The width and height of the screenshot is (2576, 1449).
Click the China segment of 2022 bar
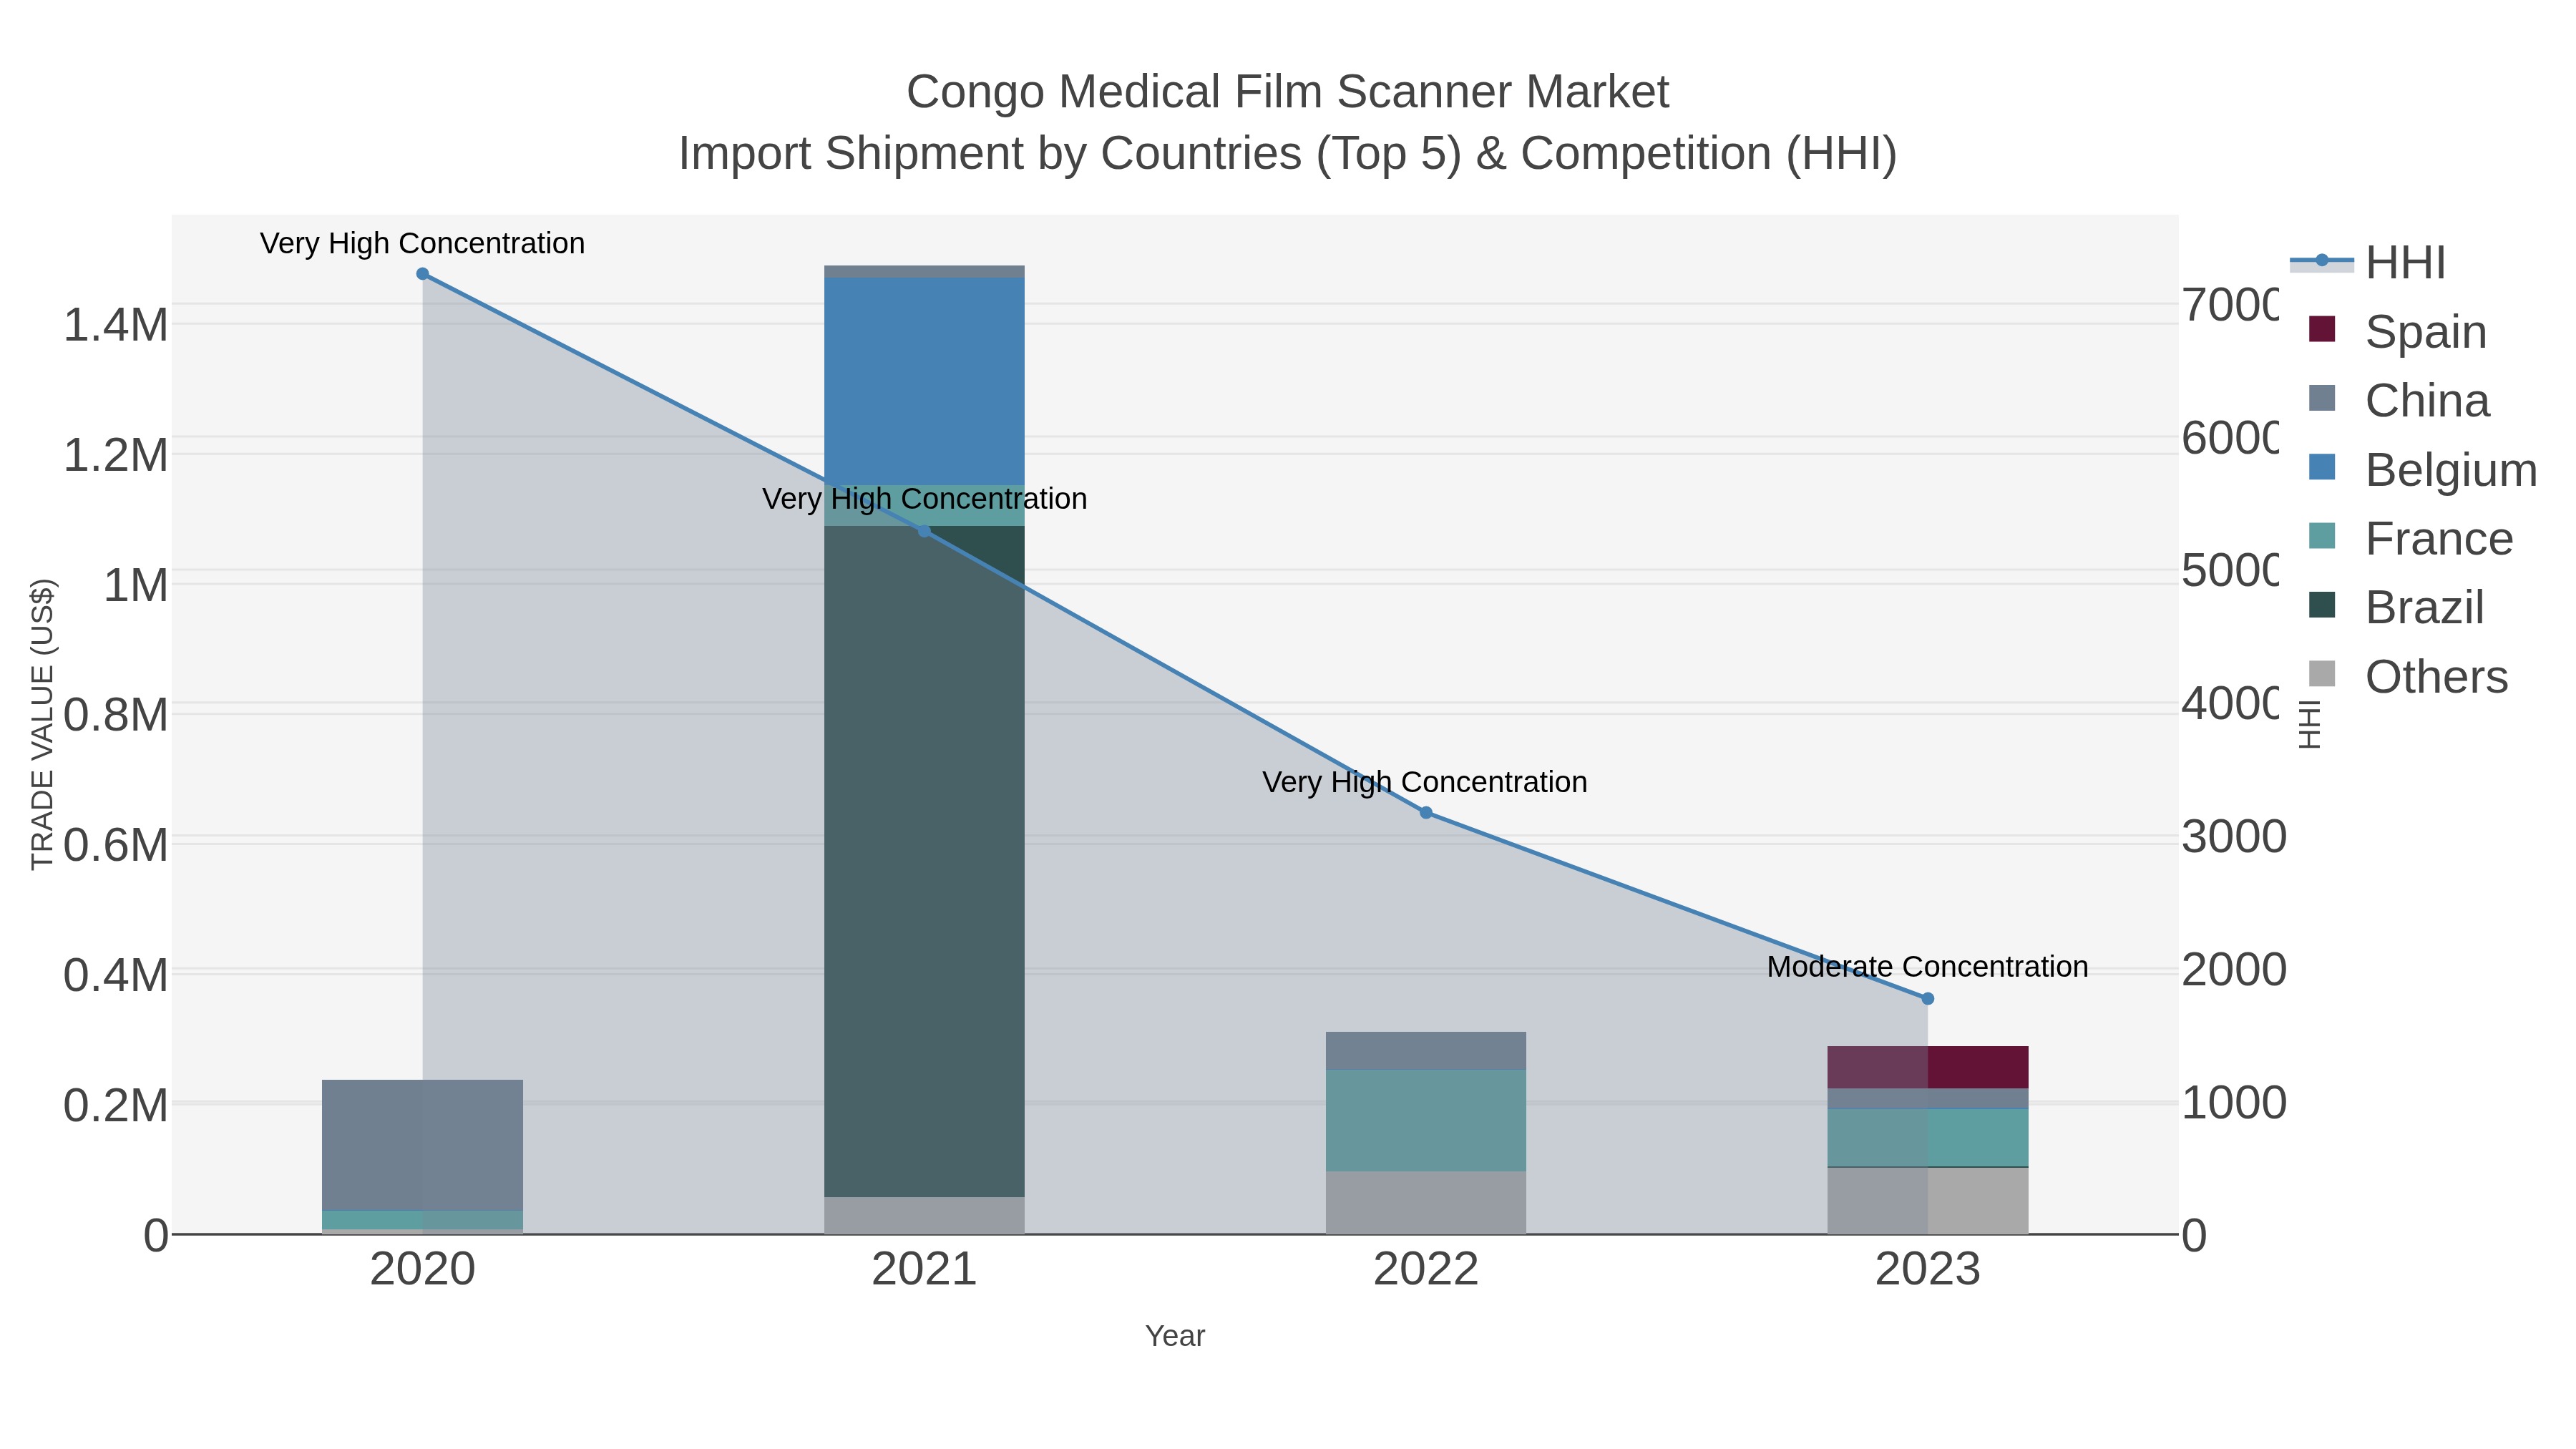point(1426,1051)
